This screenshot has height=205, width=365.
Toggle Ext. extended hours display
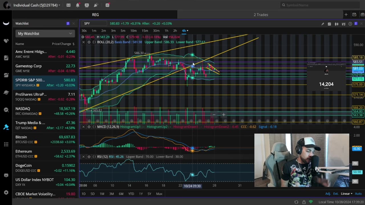pyautogui.click(x=336, y=194)
